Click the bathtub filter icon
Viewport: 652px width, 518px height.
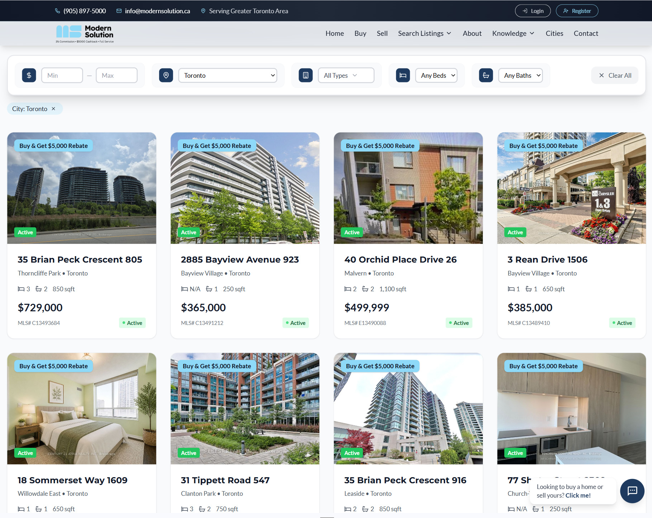[486, 75]
